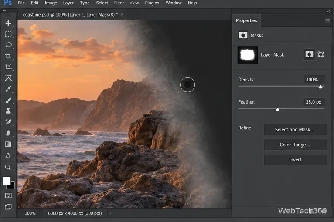334x222 pixels.
Task: Click the Feather label
Action: pyautogui.click(x=247, y=102)
